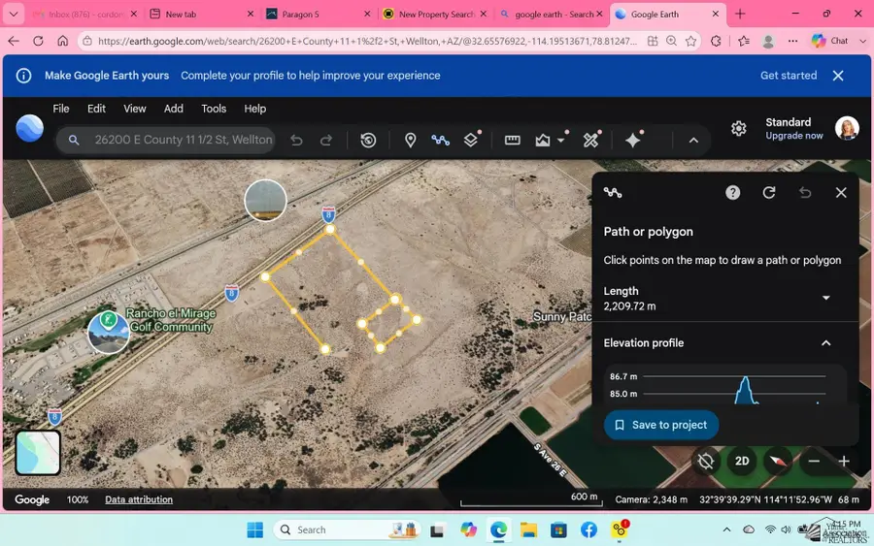Open browser extensions puzzle icon
Viewport: 874px width, 546px height.
(716, 41)
